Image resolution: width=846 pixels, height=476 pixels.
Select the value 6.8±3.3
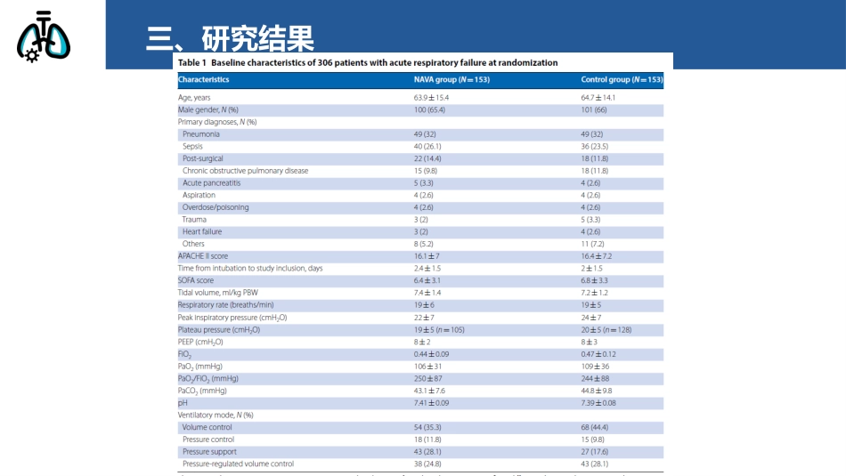click(595, 280)
